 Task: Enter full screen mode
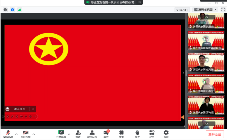click(223, 10)
